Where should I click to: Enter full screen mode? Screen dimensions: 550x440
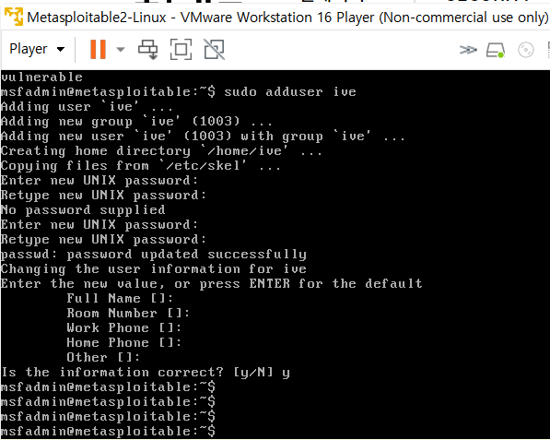pos(181,49)
